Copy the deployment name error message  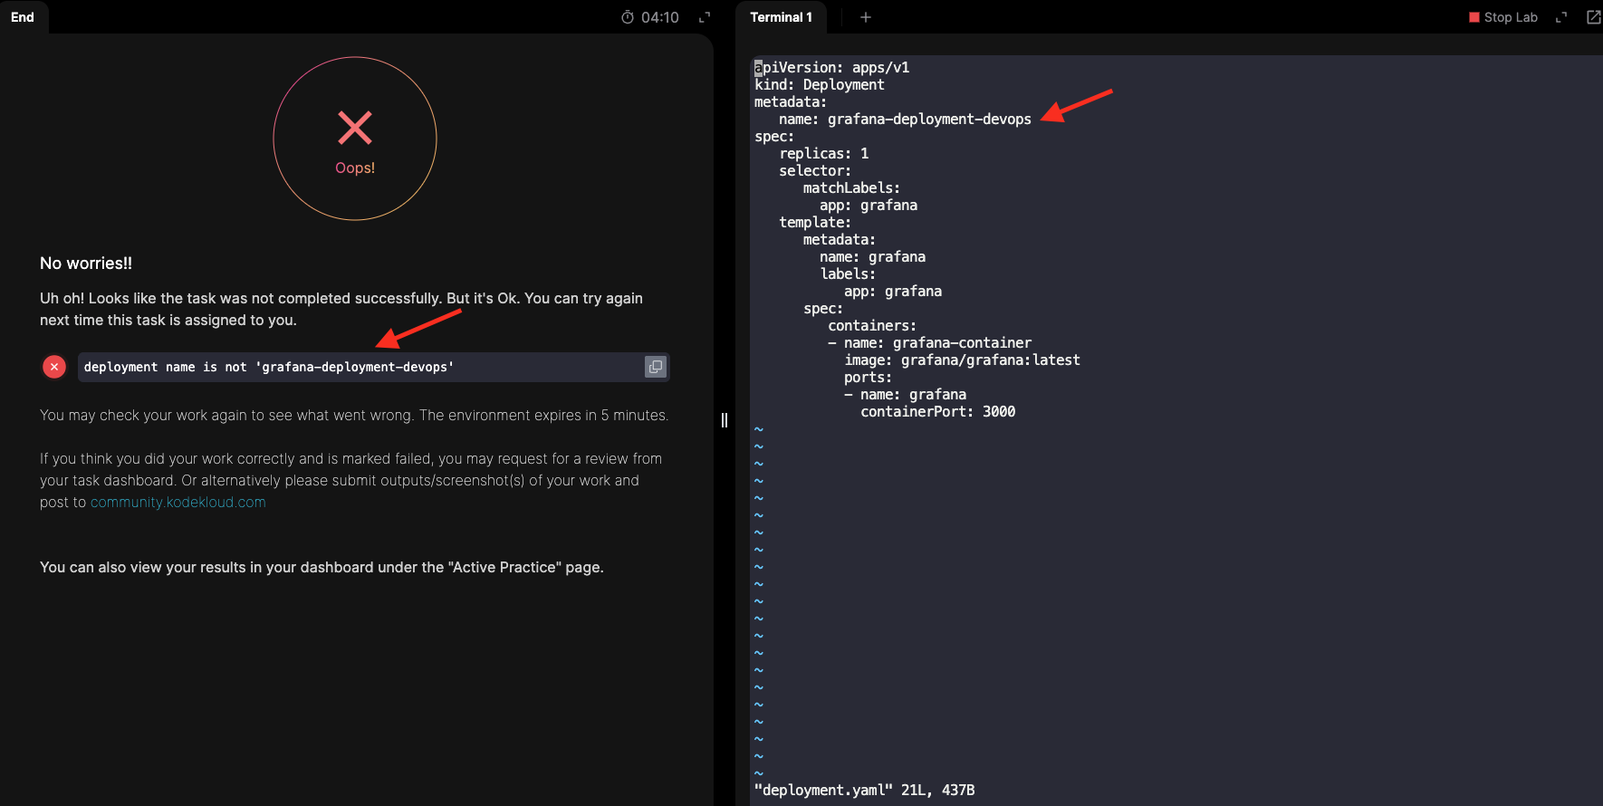coord(655,367)
